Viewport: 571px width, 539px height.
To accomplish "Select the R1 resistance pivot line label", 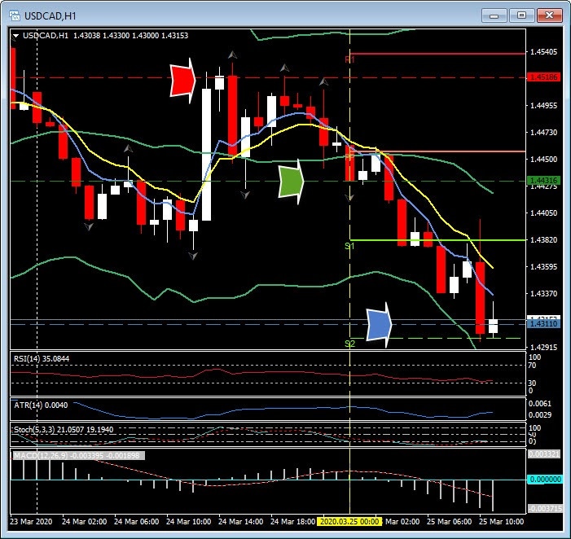I will (x=349, y=59).
